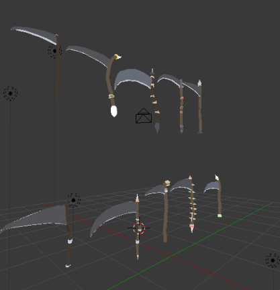Select the lamp beside the largest-bladed scythe's top
The height and width of the screenshot is (290, 280).
click(x=74, y=200)
